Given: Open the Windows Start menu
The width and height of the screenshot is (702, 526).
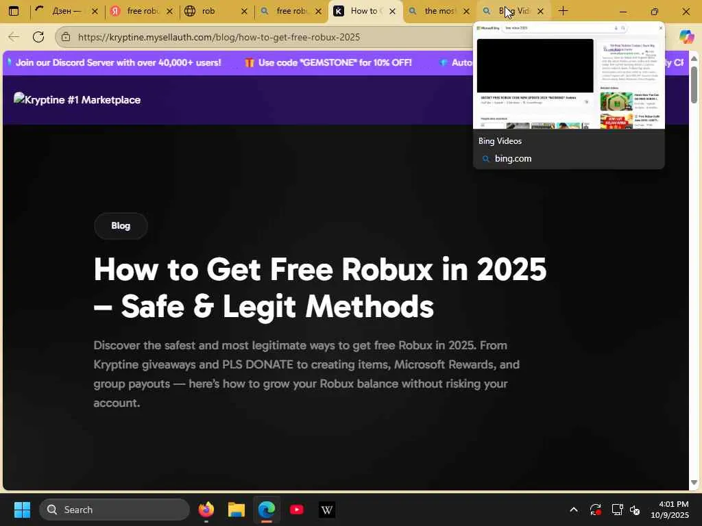Looking at the screenshot, I should 22,510.
